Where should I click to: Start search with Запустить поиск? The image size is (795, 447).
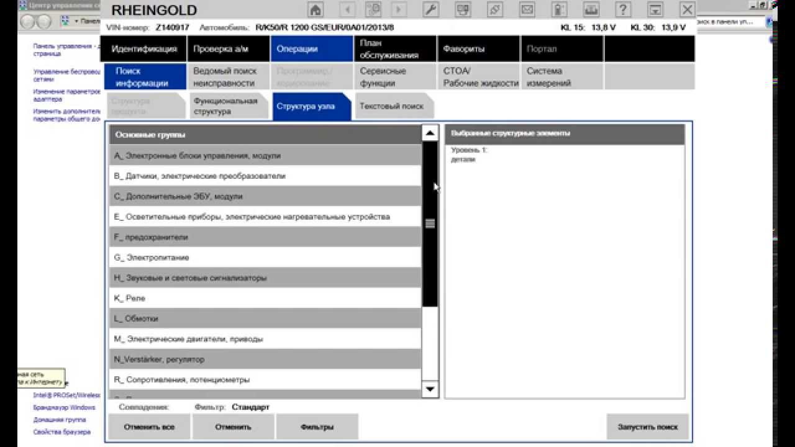[x=648, y=427]
